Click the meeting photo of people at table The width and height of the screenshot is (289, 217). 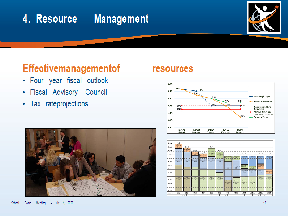coord(91,162)
